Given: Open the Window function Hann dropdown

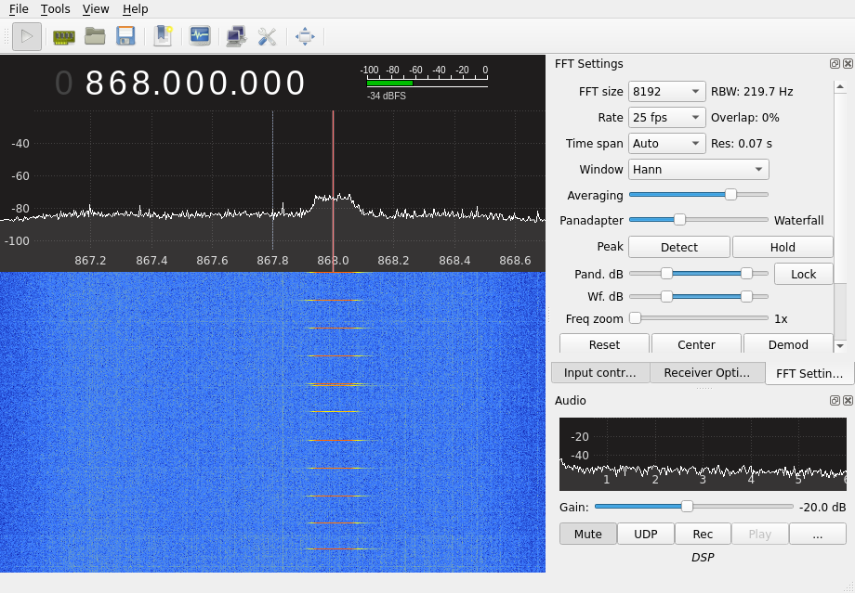Looking at the screenshot, I should [698, 170].
